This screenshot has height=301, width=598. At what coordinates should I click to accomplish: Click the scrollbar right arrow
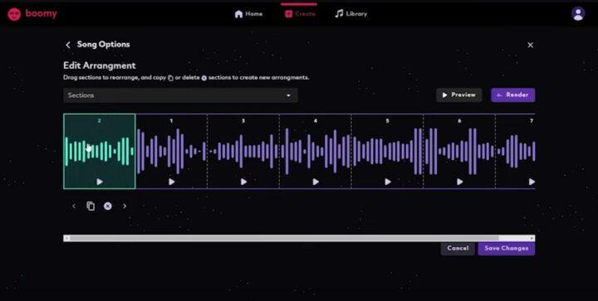click(532, 238)
